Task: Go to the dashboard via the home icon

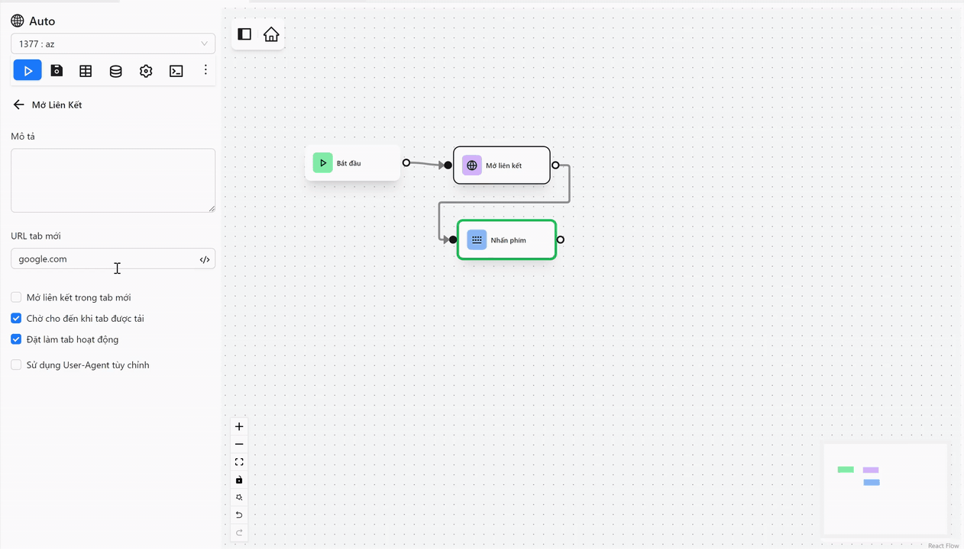Action: coord(271,34)
